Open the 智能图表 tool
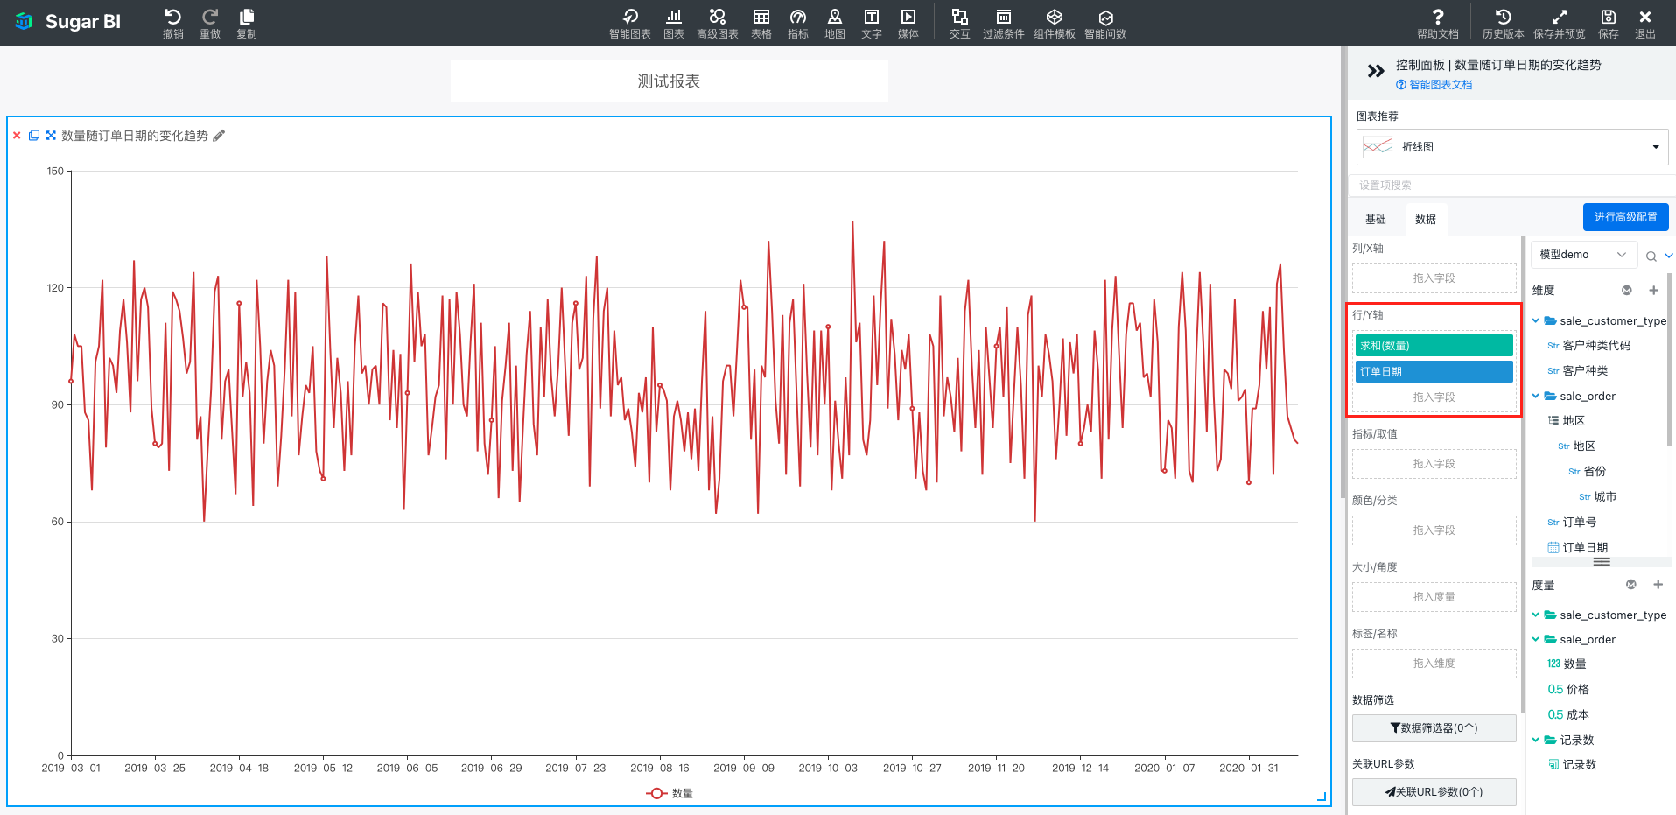Screen dimensions: 1676x815 coord(630,23)
